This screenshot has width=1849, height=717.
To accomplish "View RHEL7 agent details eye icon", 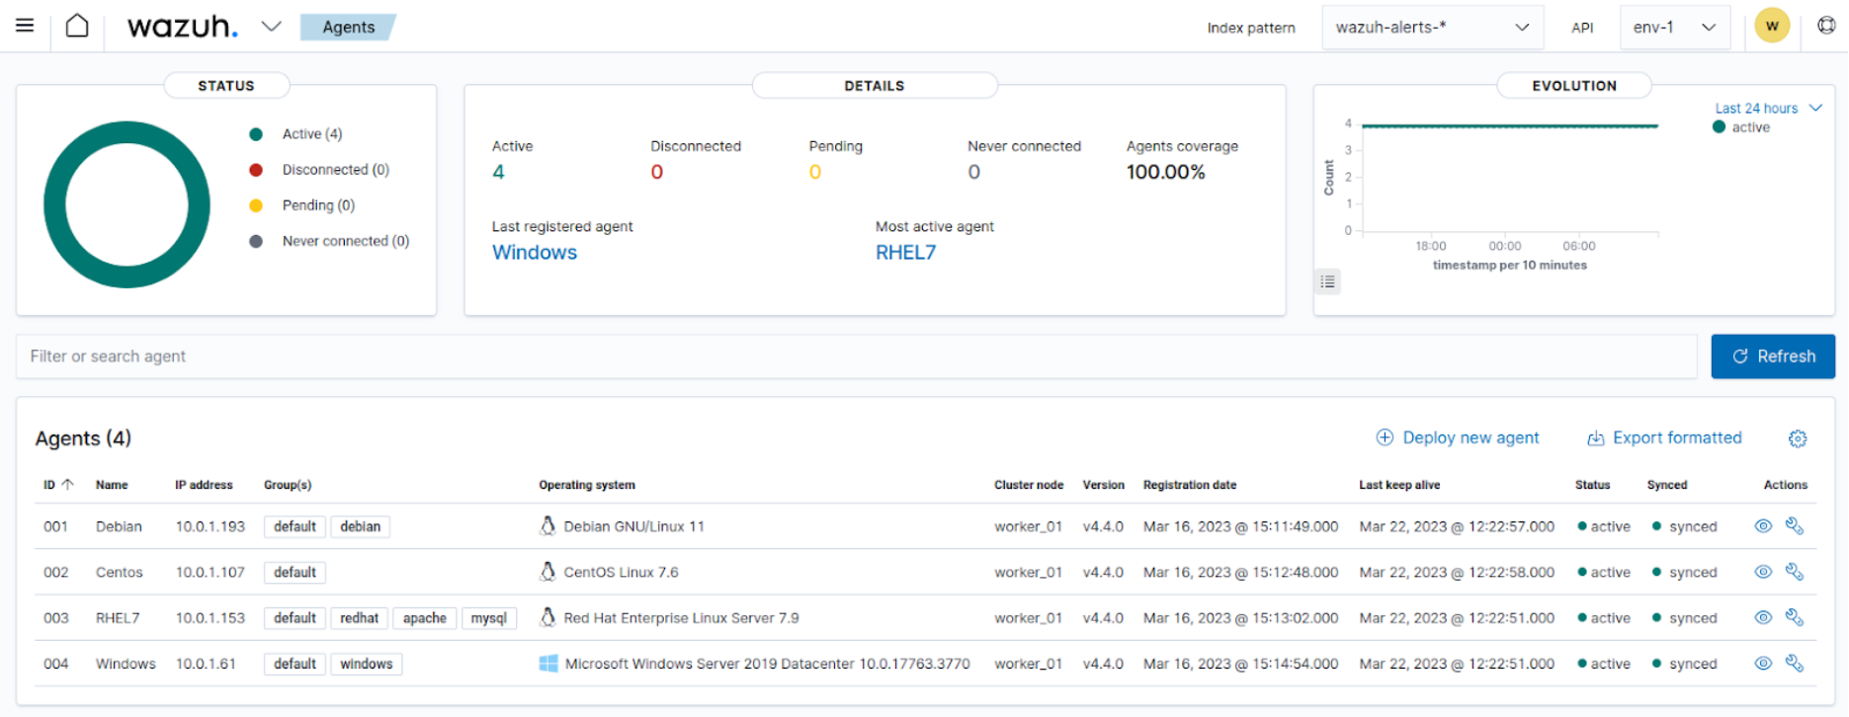I will point(1763,617).
